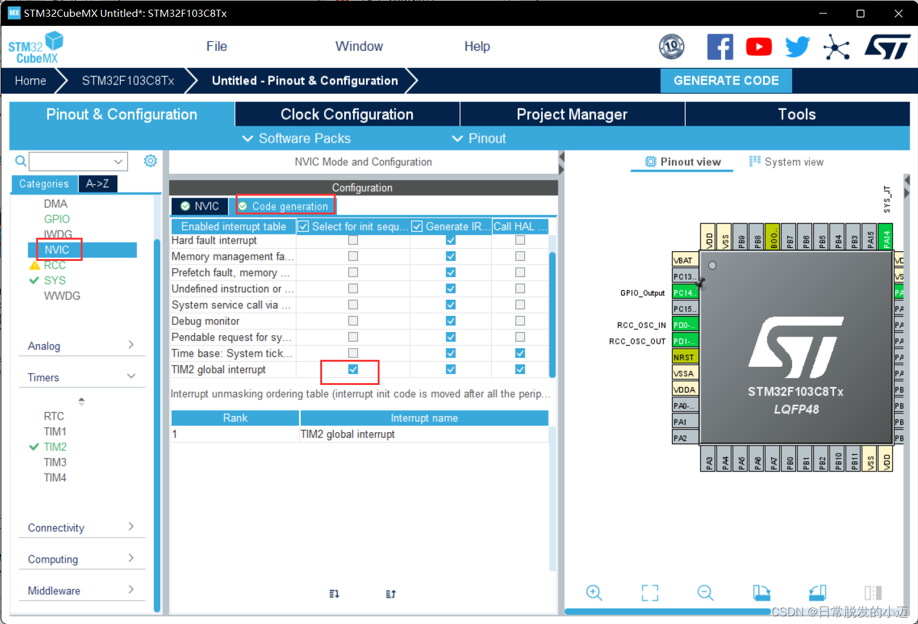
Task: Switch to the A->Z sort tab
Action: click(x=97, y=184)
